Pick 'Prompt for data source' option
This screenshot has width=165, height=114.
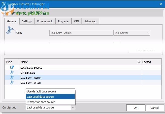point(50,102)
